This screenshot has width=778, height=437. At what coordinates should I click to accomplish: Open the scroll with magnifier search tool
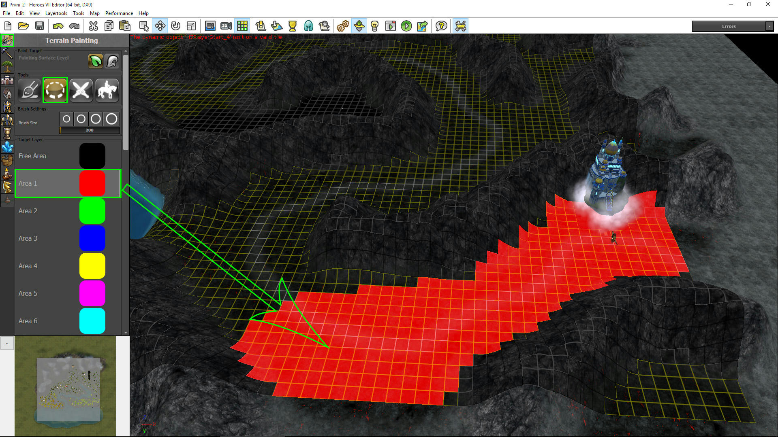324,26
